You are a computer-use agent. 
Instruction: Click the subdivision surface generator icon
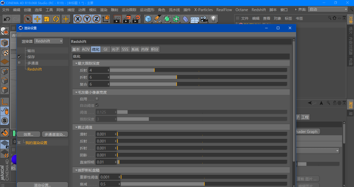[x=167, y=19]
